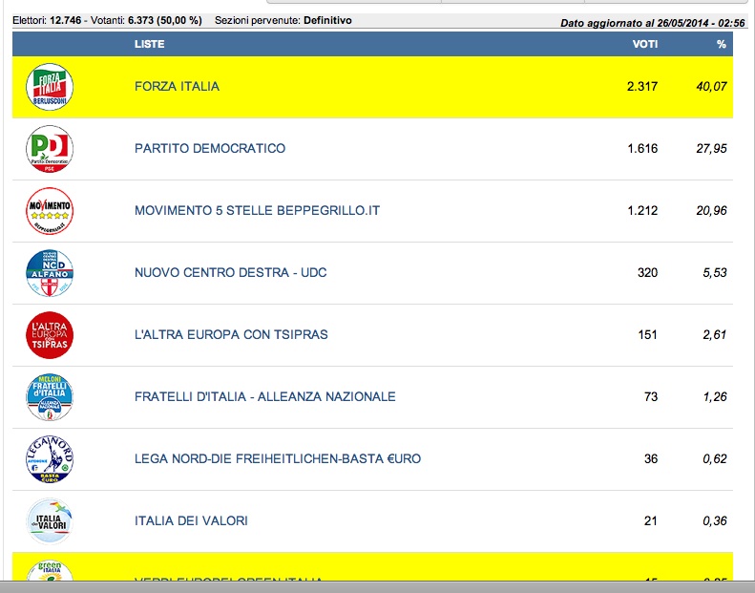Select Tsipras list votes 151
The height and width of the screenshot is (593, 755).
[x=648, y=335]
